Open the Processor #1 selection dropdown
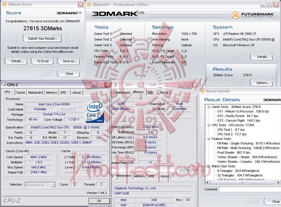 coord(53,185)
